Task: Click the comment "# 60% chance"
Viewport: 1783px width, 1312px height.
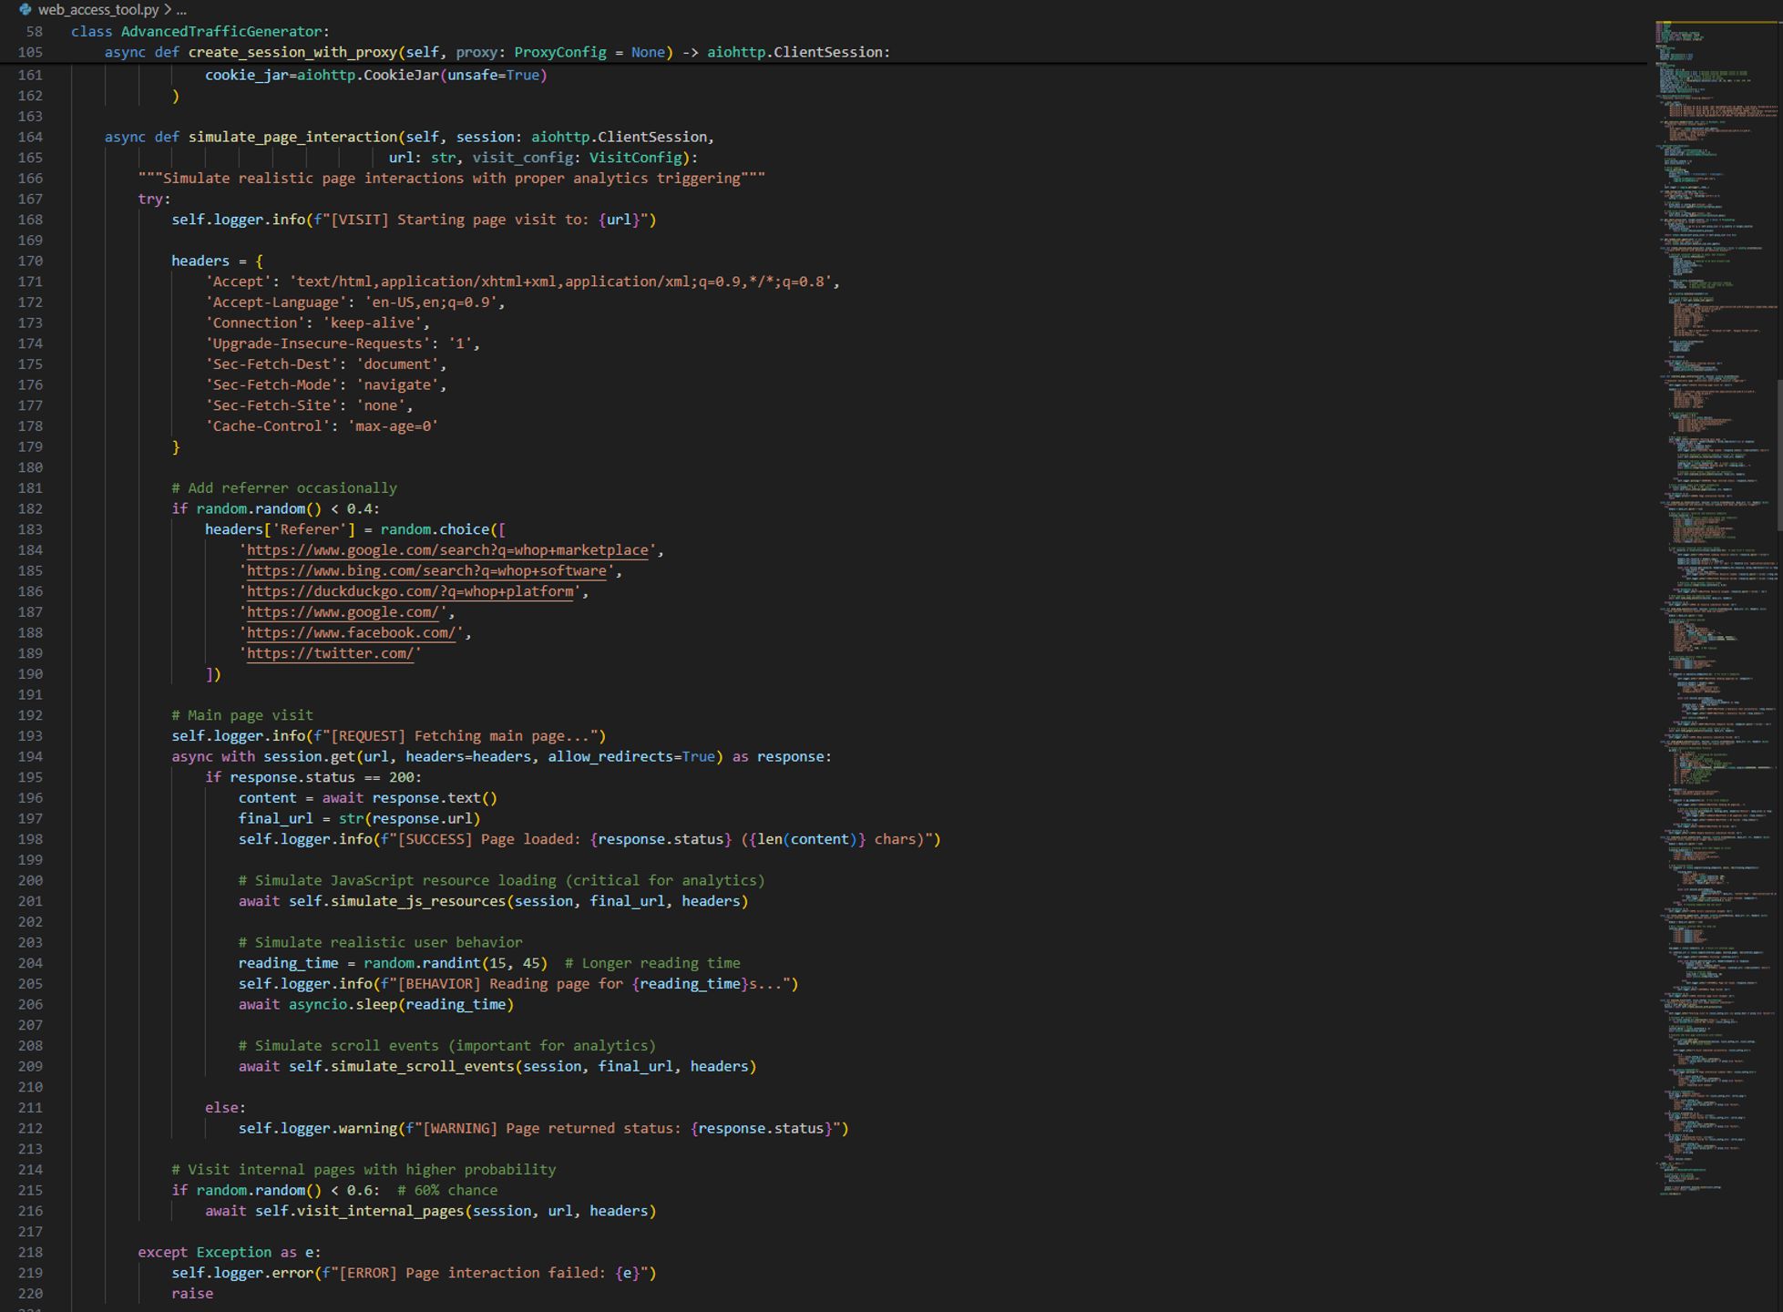Action: (447, 1191)
